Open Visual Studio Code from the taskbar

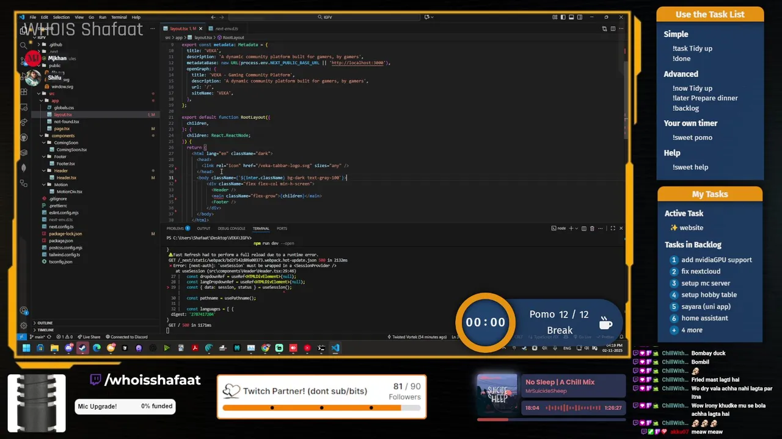335,348
